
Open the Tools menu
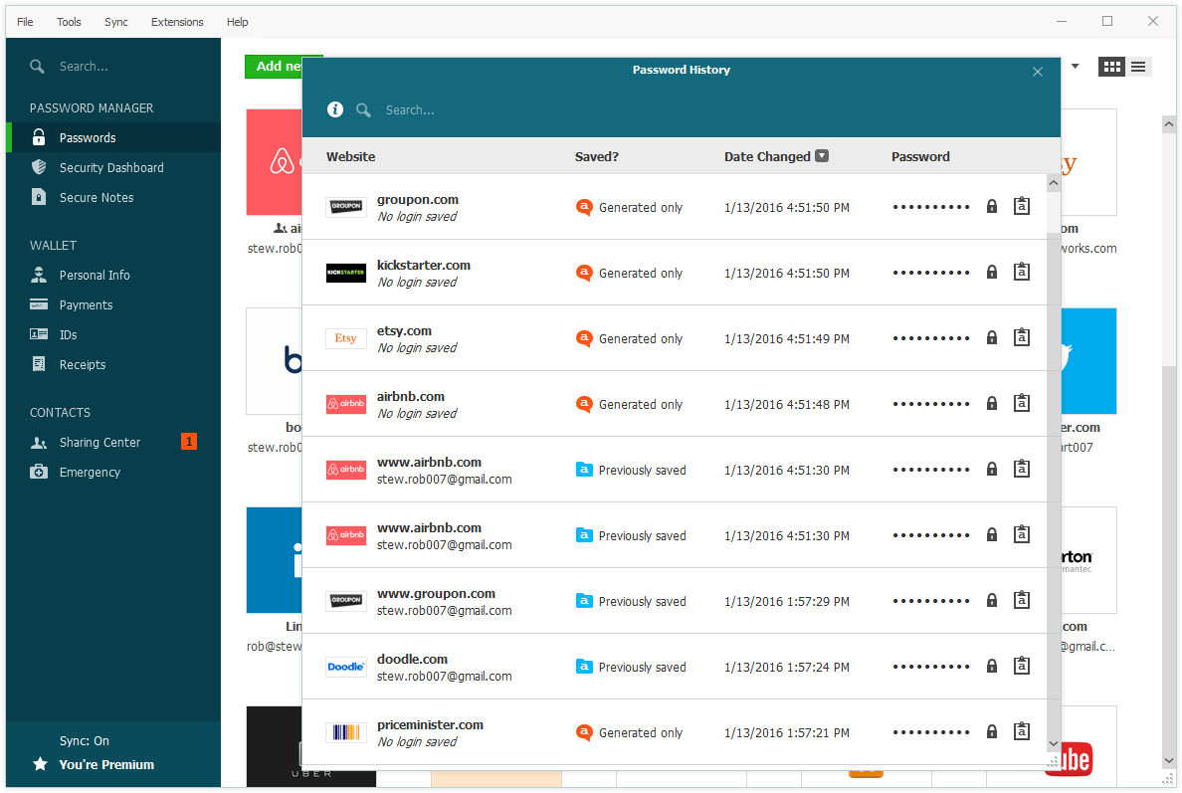(69, 22)
